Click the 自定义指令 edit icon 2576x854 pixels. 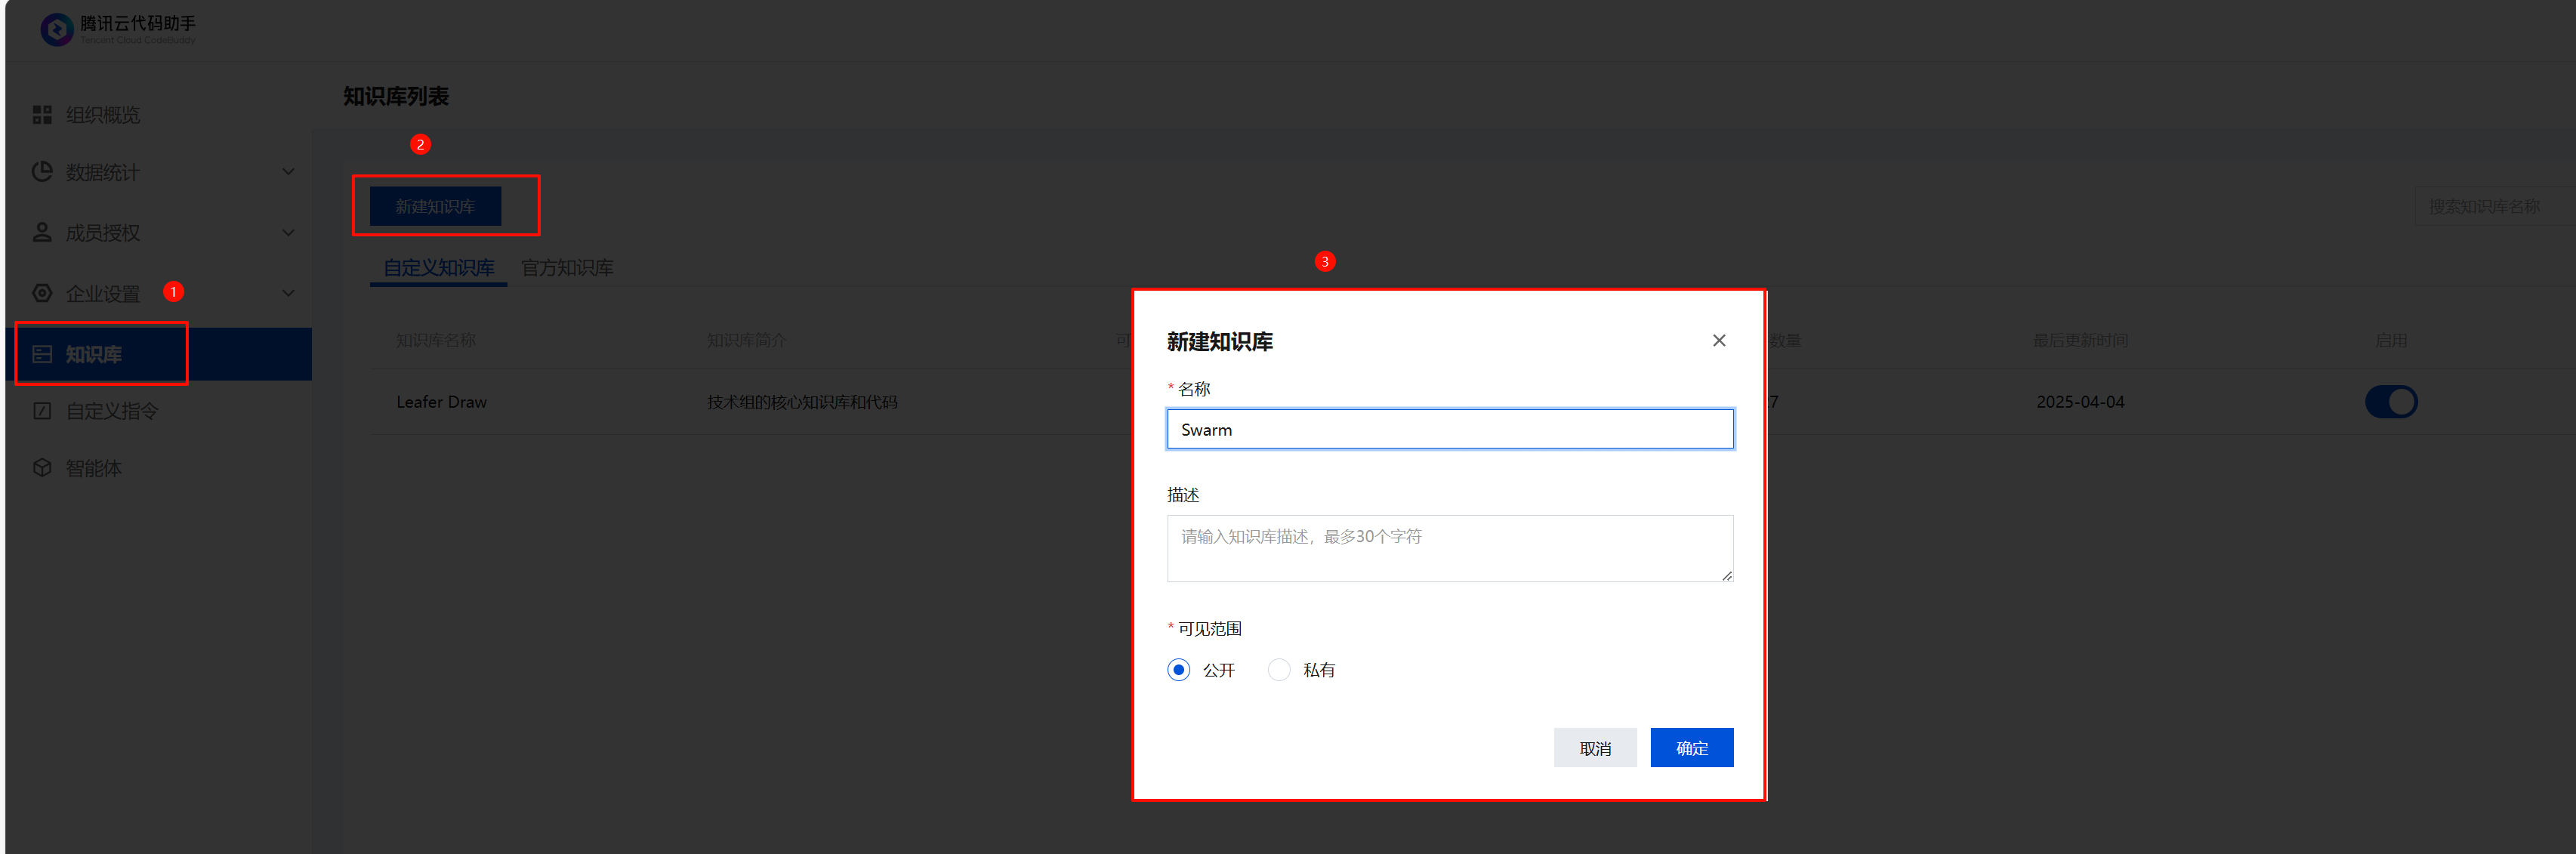[x=42, y=411]
